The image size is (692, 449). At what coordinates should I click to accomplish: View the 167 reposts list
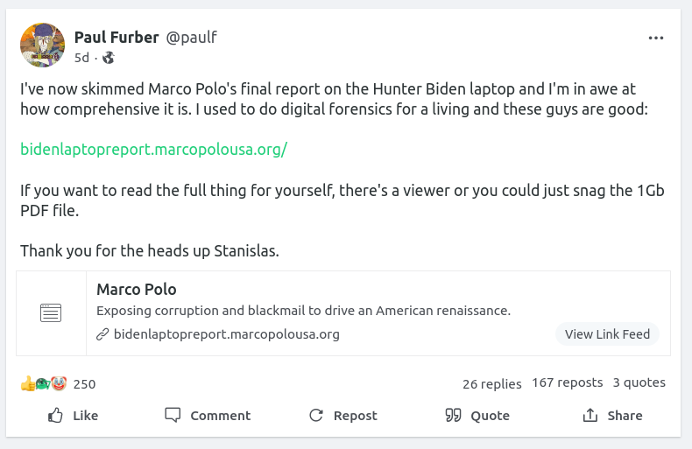click(x=567, y=382)
